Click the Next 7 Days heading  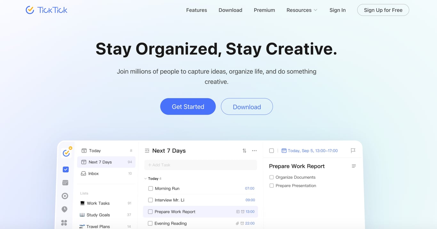coord(169,151)
